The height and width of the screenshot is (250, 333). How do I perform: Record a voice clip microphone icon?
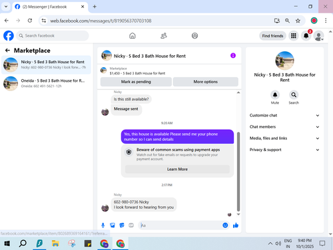point(103,225)
